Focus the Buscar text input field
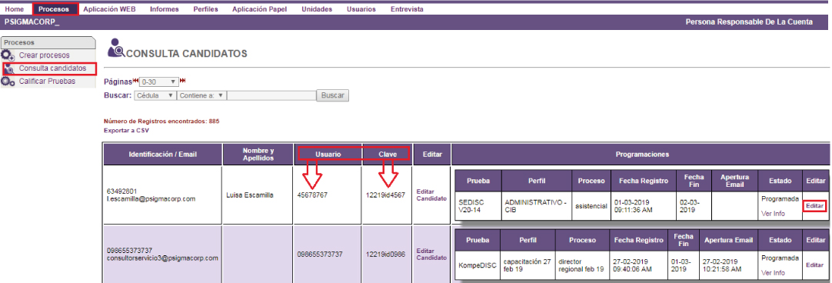832x283 pixels. [271, 95]
